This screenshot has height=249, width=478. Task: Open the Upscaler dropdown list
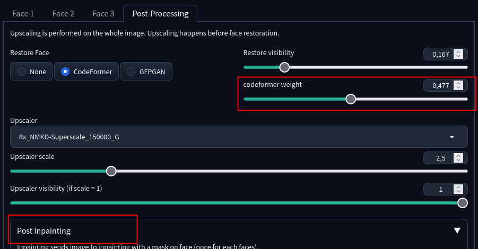pos(239,137)
